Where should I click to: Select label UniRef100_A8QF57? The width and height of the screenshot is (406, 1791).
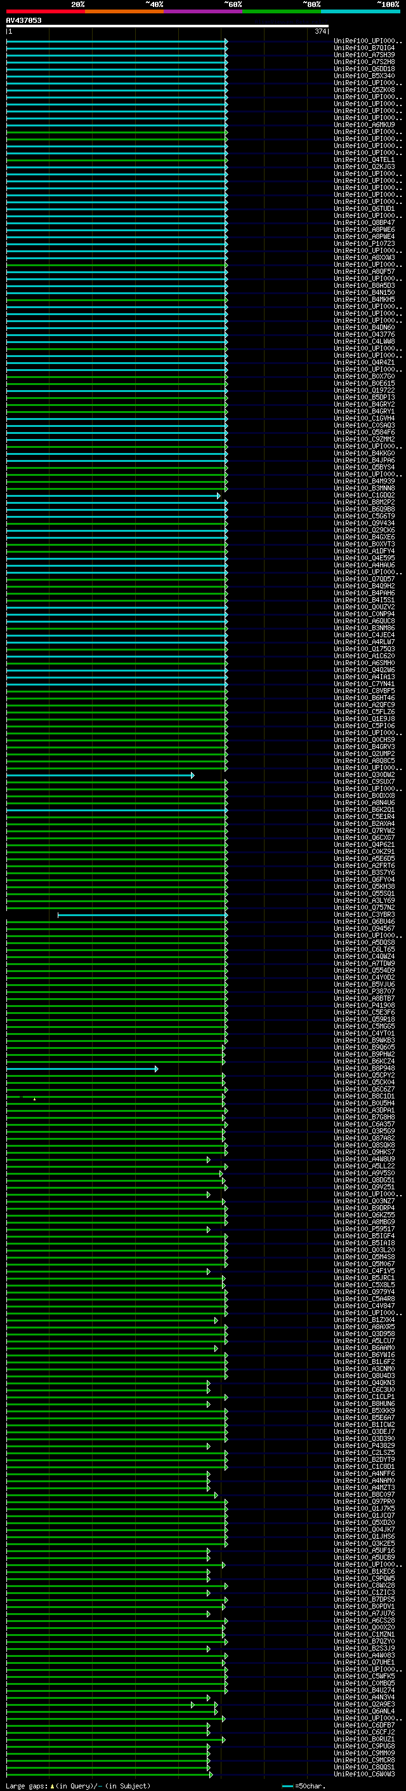tap(363, 272)
